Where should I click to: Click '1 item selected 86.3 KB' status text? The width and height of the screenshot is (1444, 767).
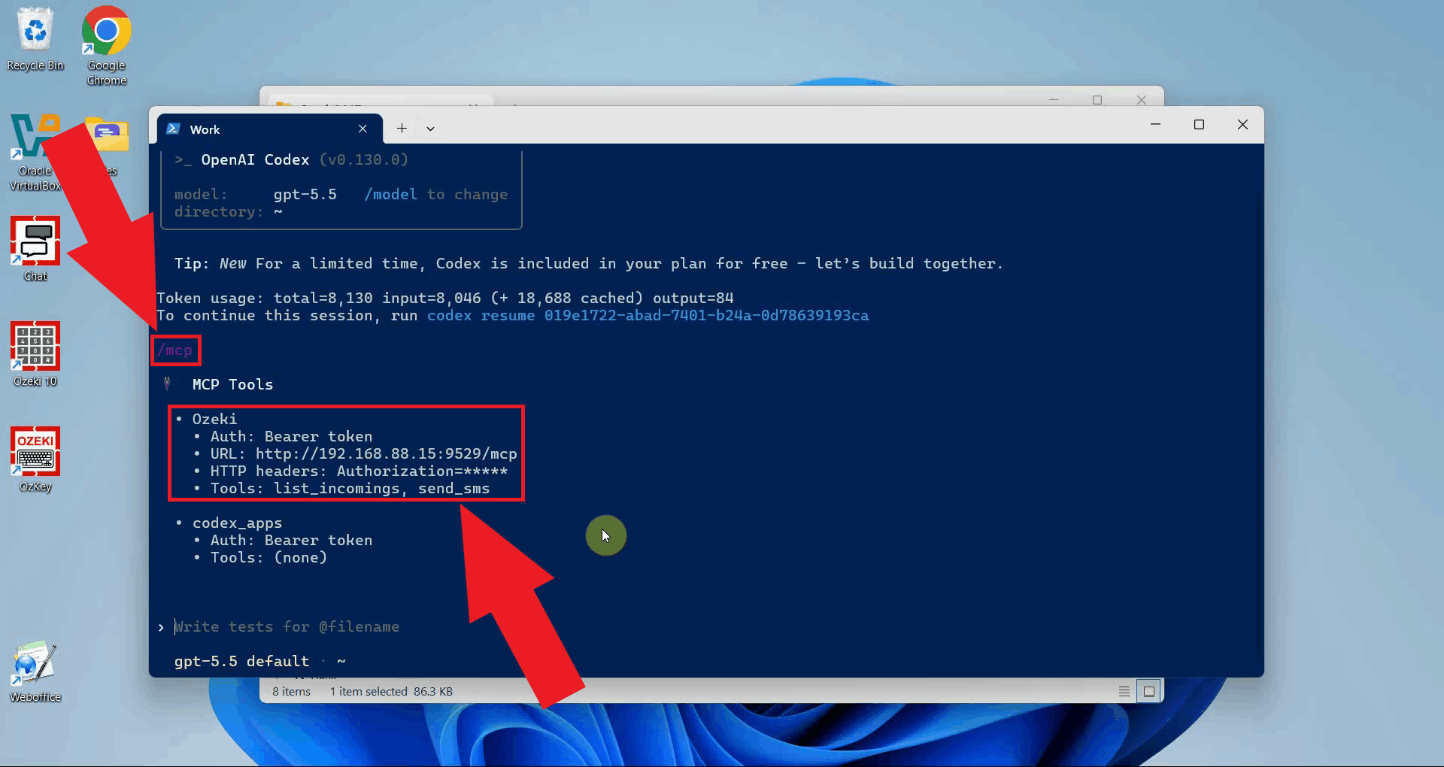coord(391,691)
